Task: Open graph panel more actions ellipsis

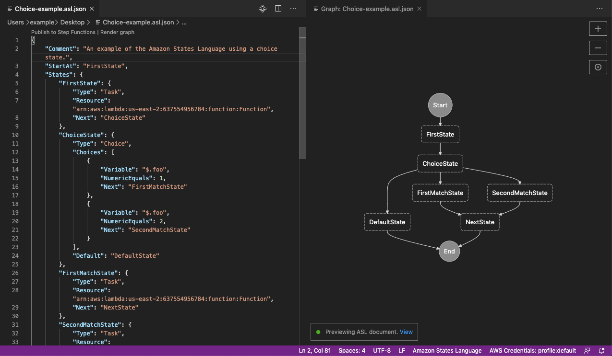Action: 599,9
